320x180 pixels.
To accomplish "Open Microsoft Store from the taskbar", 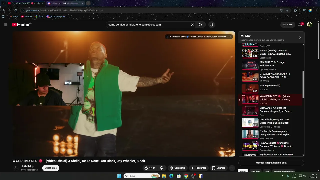I will coord(179,176).
